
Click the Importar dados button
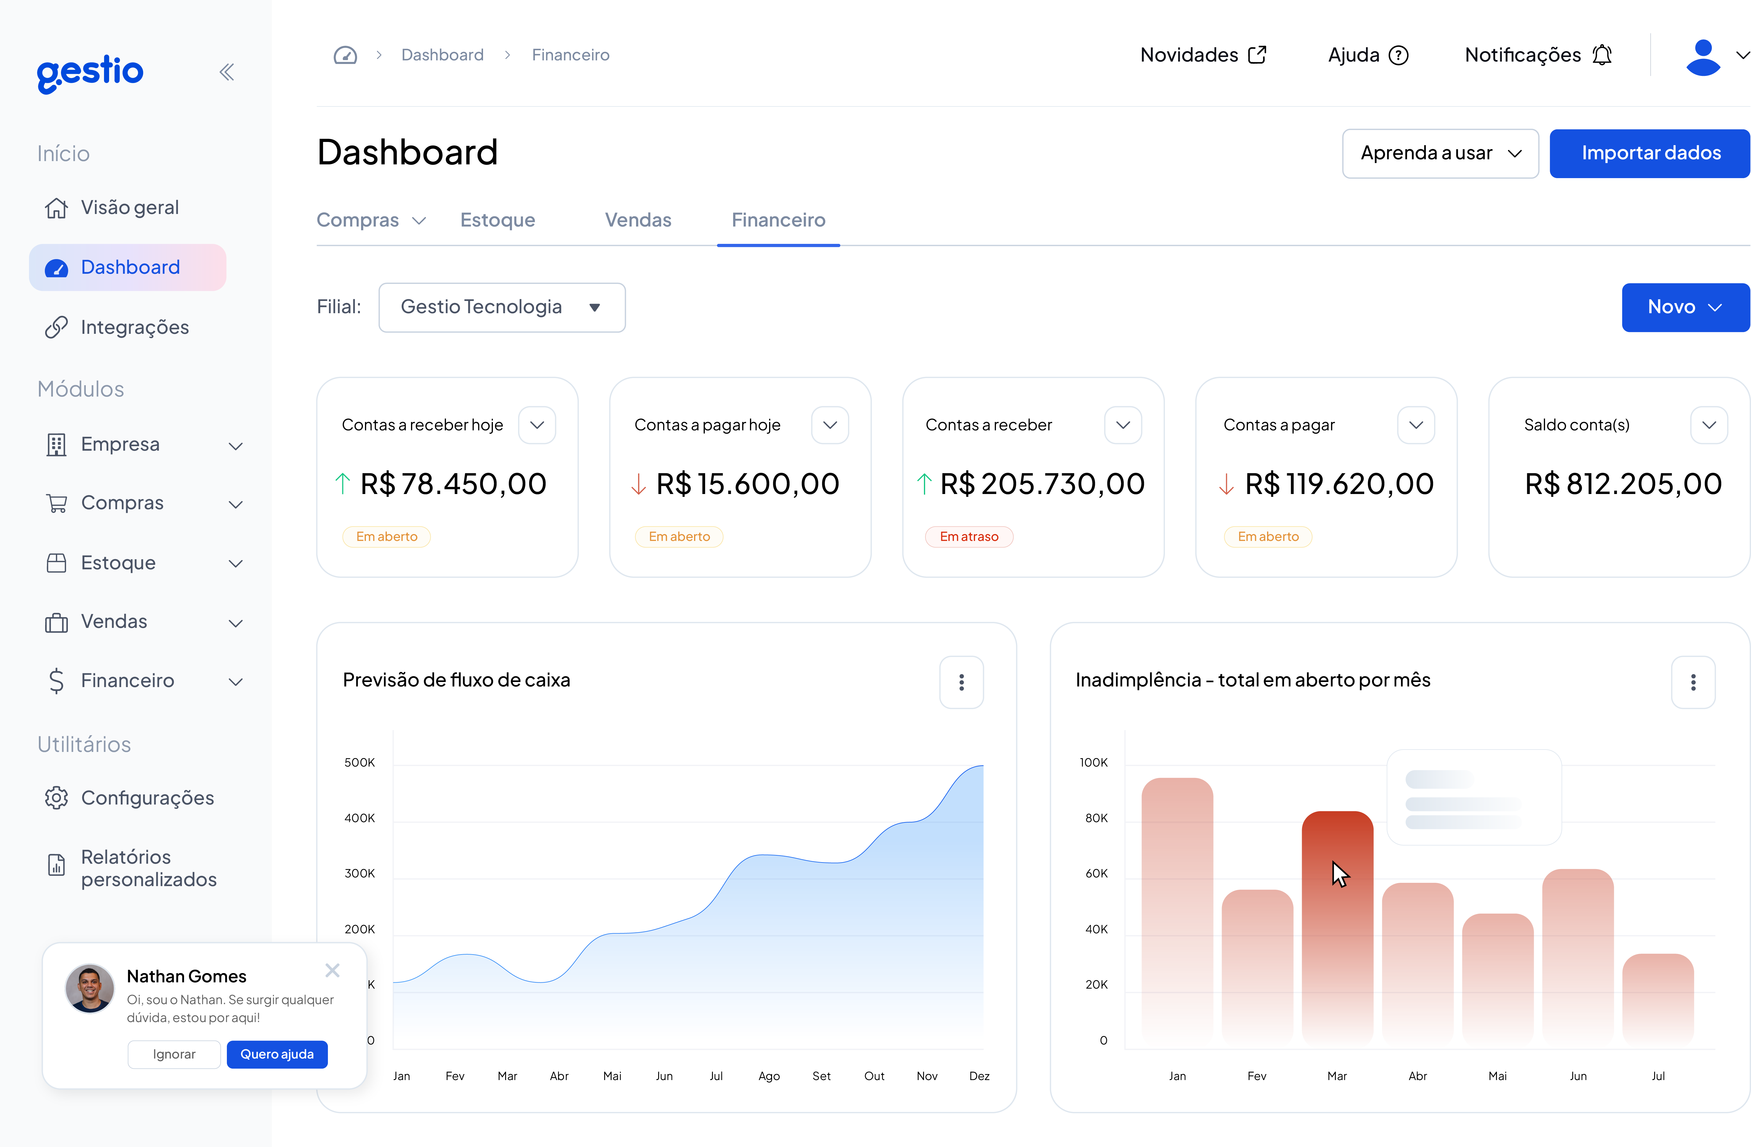click(x=1650, y=153)
